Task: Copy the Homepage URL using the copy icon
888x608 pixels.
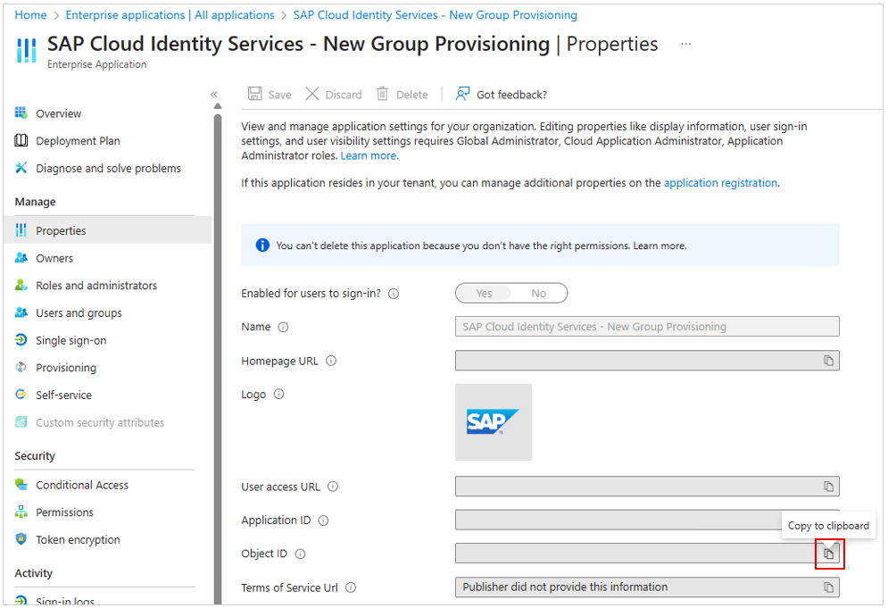Action: (828, 361)
